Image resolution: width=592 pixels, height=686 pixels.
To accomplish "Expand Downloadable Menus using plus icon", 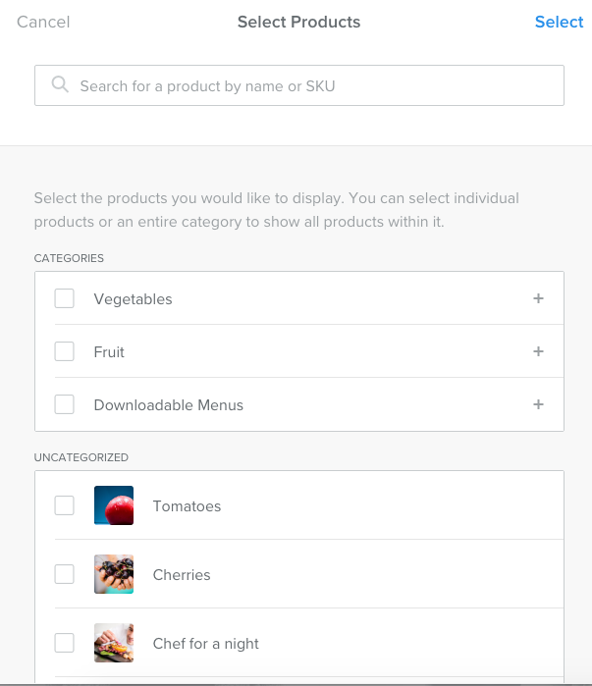I will click(x=538, y=404).
